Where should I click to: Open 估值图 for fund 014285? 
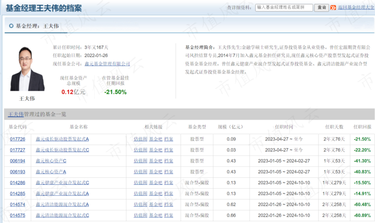point(141,194)
